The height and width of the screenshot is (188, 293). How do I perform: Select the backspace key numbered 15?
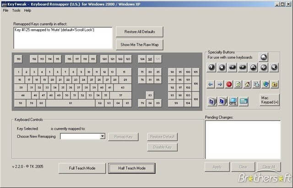124,72
